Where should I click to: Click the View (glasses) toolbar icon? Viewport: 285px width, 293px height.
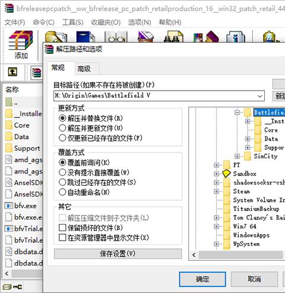tap(116, 36)
